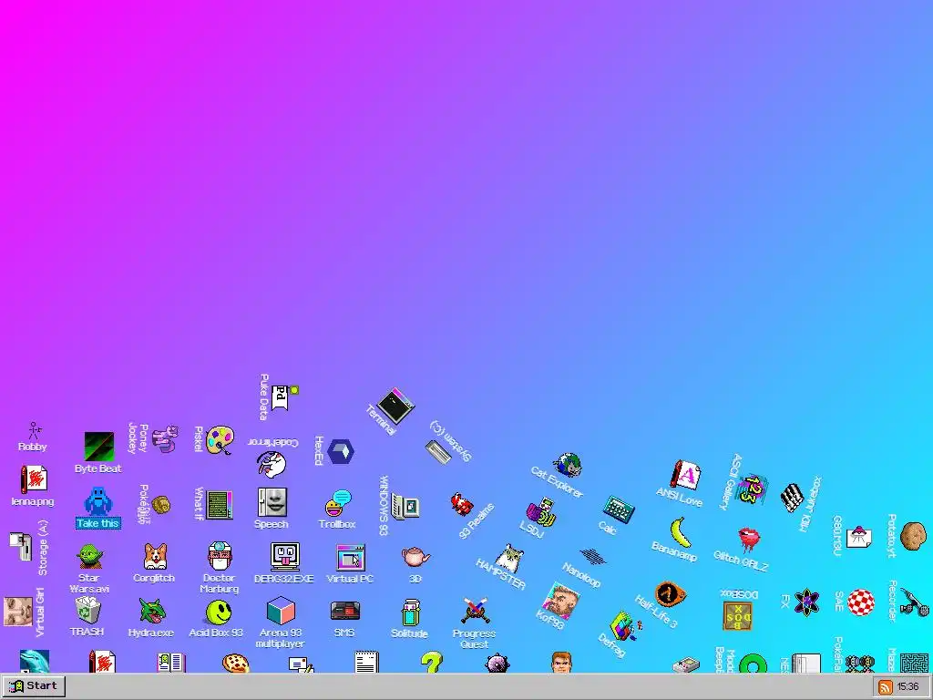
Task: Open the Start menu button
Action: pos(34,686)
